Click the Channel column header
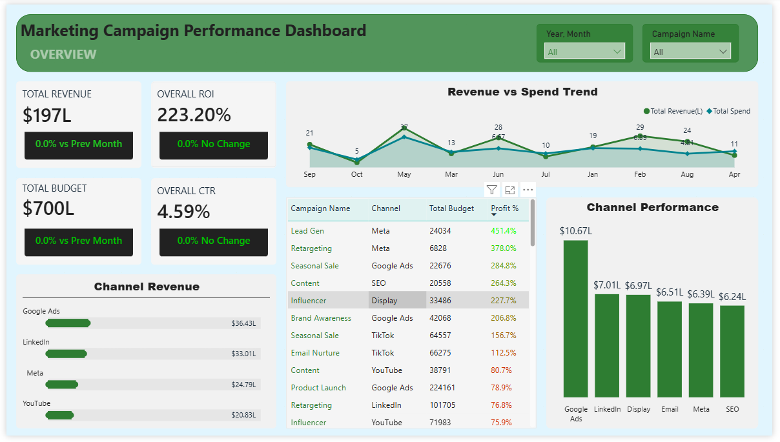Viewport: 780px width, 442px height. 385,208
